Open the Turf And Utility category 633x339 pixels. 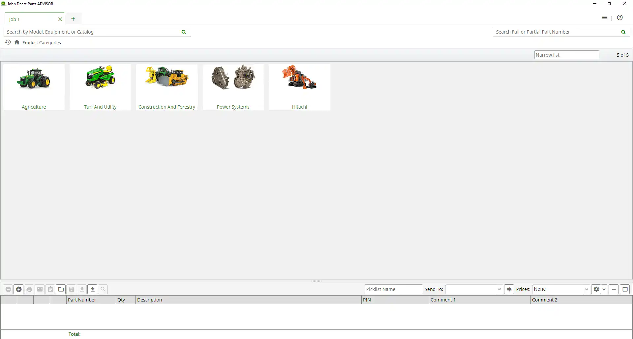pos(100,87)
